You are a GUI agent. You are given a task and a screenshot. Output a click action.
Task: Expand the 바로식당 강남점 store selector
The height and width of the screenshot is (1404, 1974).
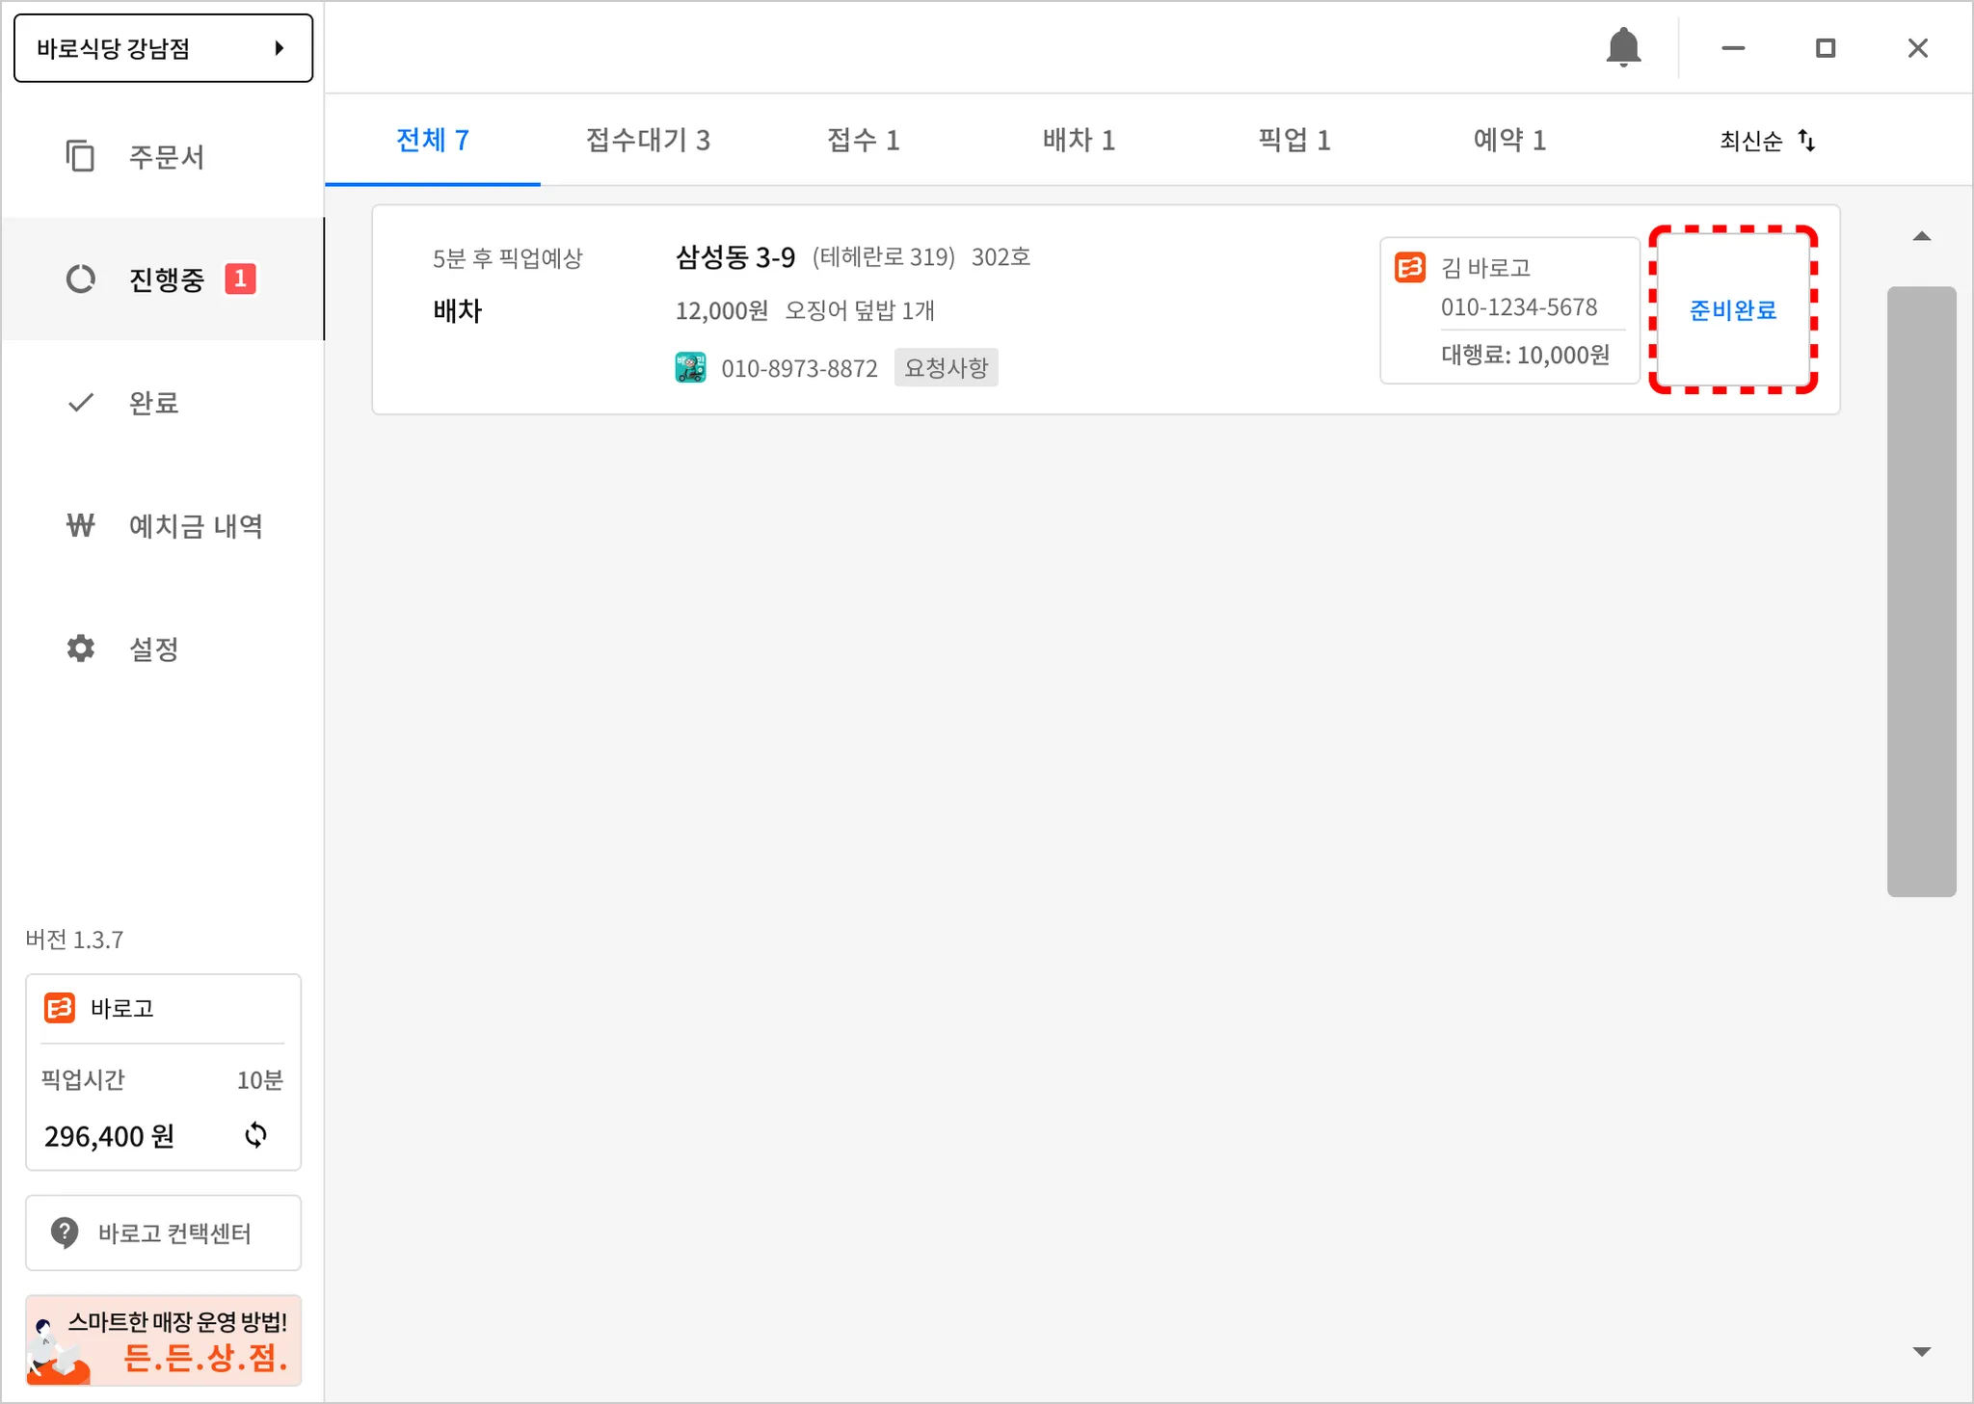[163, 48]
